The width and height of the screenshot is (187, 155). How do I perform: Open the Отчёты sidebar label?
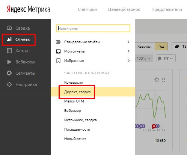tap(23, 39)
